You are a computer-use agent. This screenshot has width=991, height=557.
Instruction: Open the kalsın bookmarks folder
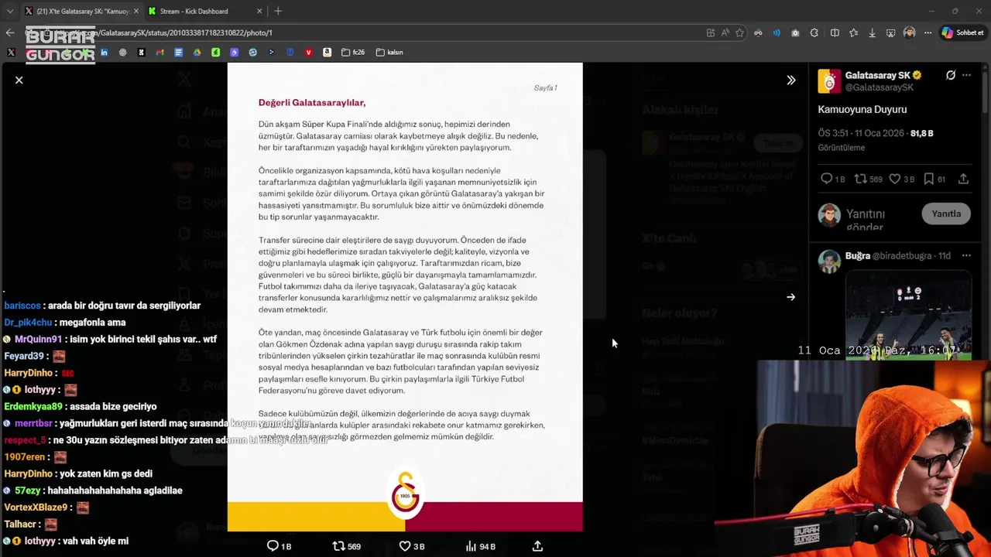tap(389, 53)
